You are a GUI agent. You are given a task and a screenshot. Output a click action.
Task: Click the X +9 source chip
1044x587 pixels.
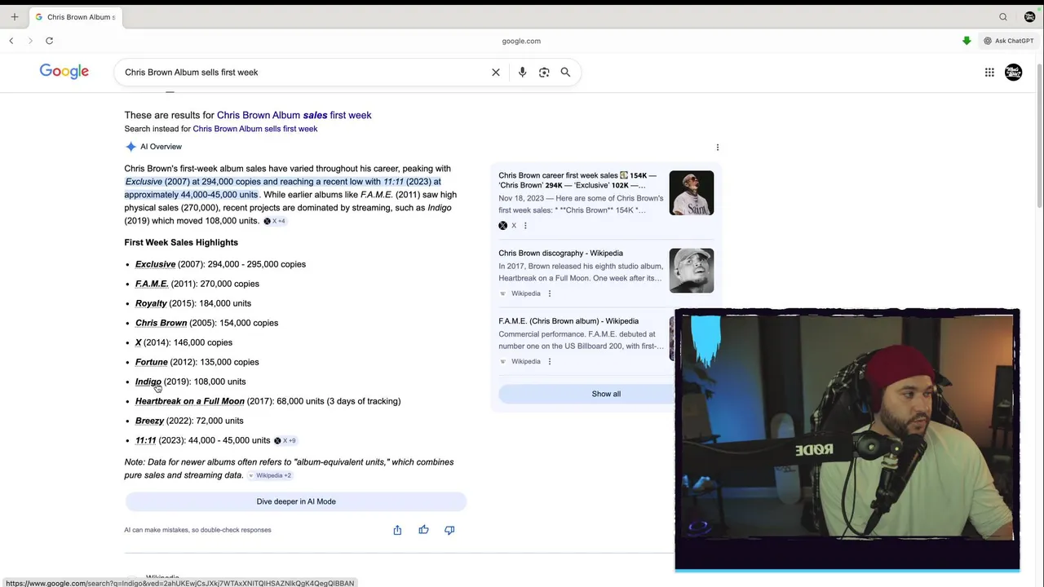(285, 440)
